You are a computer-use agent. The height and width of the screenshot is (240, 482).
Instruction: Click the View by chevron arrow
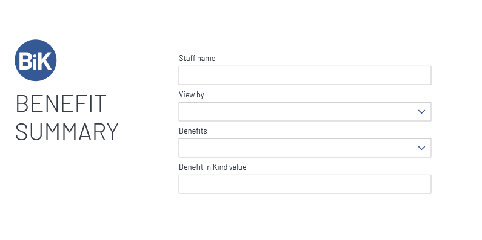coord(421,112)
